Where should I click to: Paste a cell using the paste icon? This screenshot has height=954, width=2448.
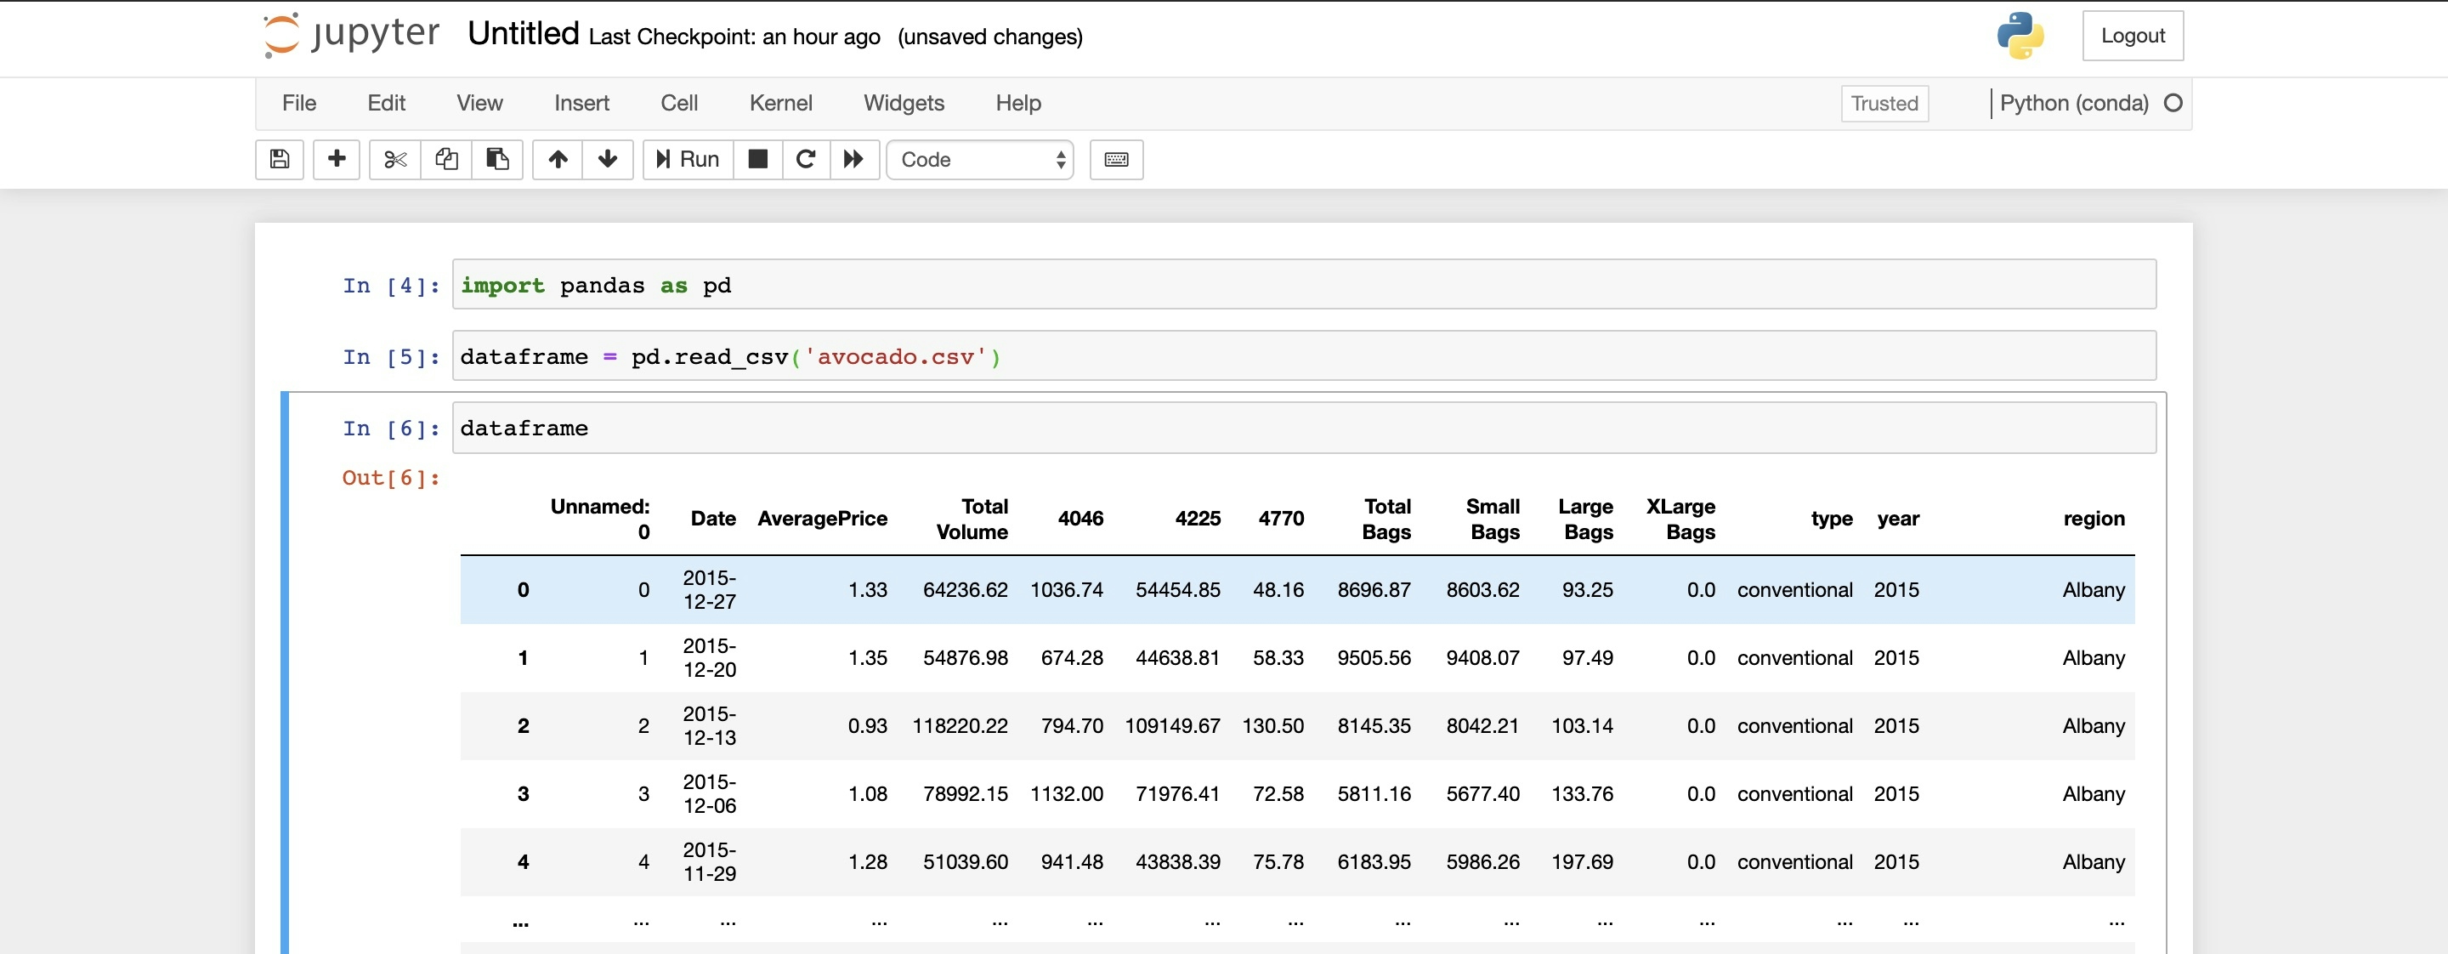click(x=498, y=160)
